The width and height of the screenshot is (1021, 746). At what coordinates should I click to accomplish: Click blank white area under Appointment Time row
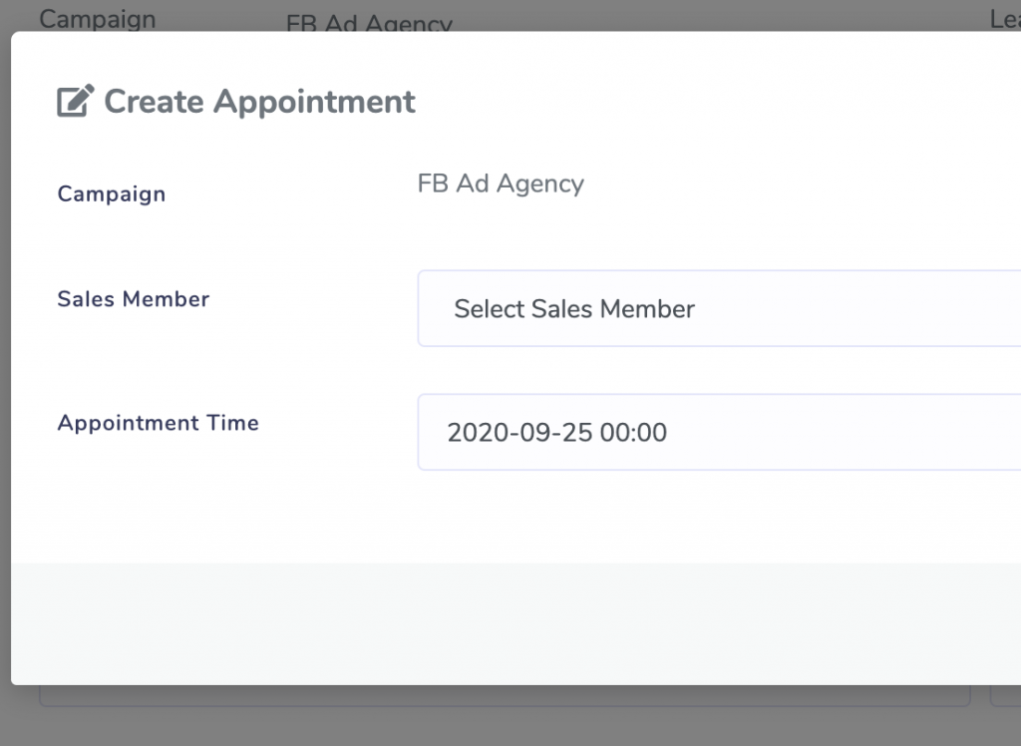[x=499, y=519]
